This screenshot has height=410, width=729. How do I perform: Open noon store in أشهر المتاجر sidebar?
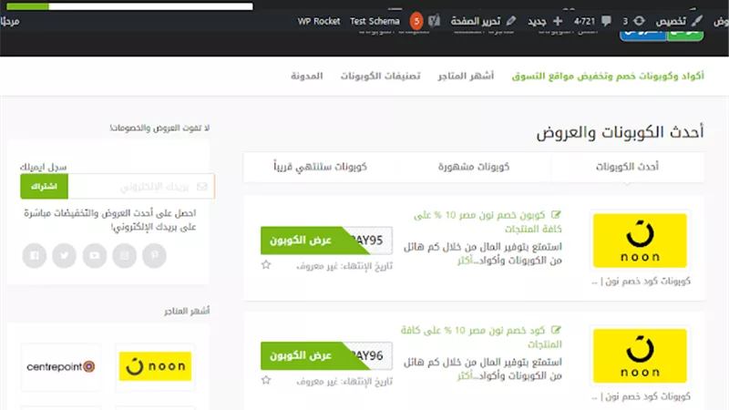(x=155, y=366)
